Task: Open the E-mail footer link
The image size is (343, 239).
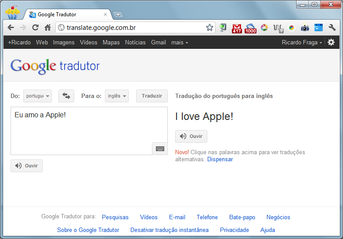Action: click(177, 217)
